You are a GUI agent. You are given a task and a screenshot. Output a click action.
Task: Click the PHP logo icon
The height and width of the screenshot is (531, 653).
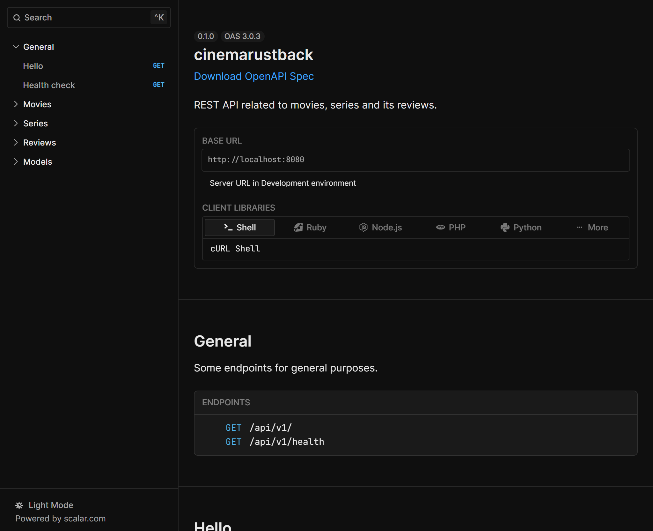(x=440, y=227)
